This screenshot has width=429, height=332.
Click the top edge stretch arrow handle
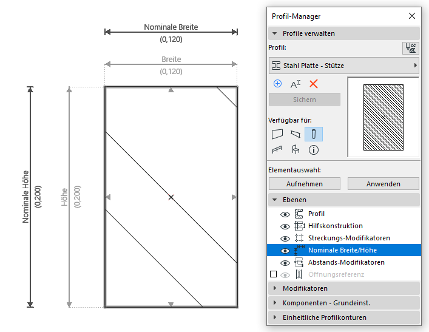tap(171, 90)
